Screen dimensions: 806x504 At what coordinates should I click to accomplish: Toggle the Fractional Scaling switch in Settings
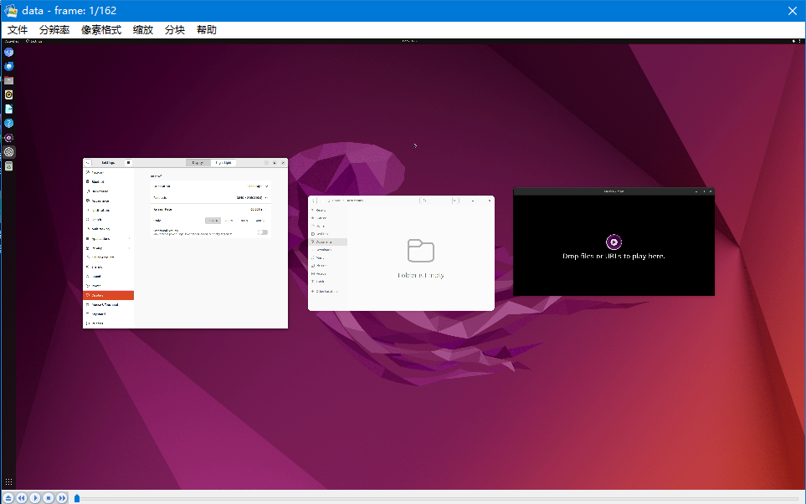coord(263,232)
